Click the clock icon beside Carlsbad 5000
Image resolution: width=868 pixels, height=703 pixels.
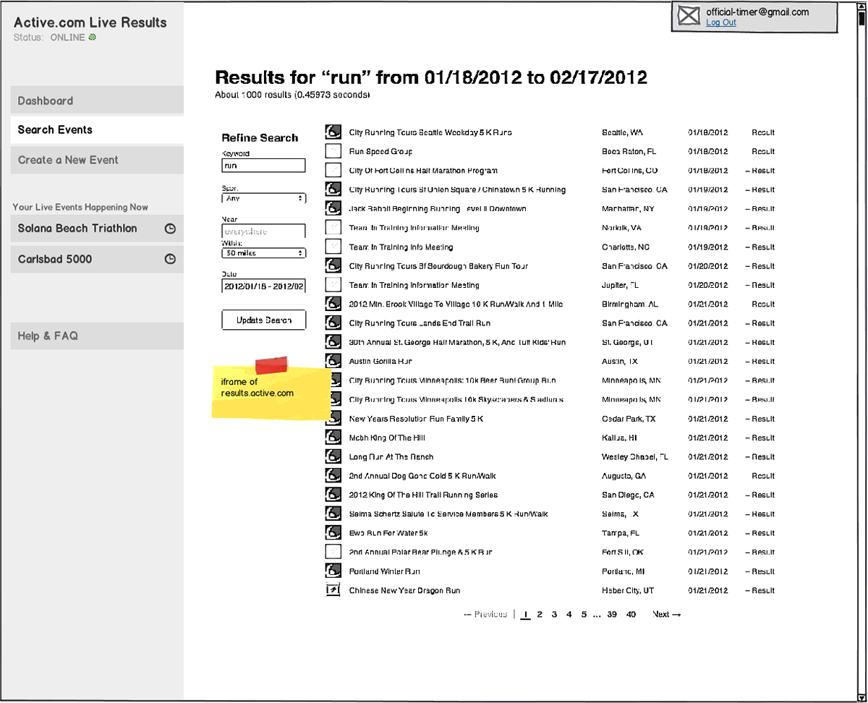click(170, 259)
